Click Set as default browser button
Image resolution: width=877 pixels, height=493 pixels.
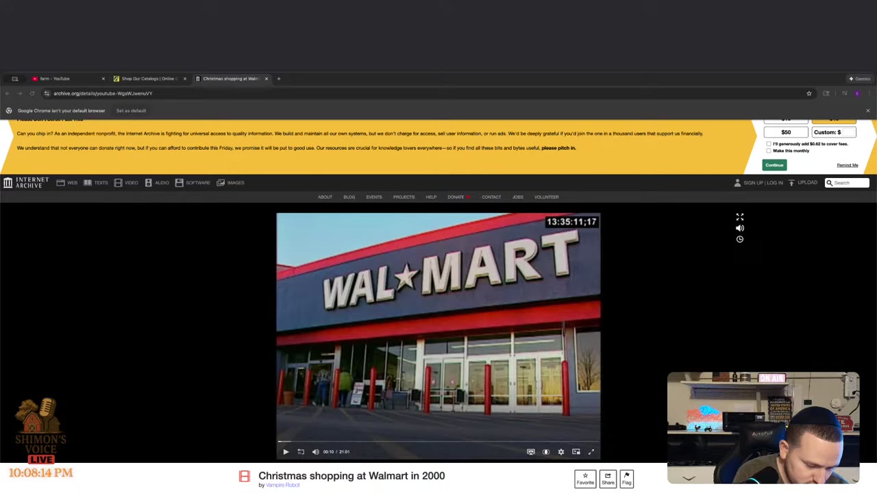131,111
